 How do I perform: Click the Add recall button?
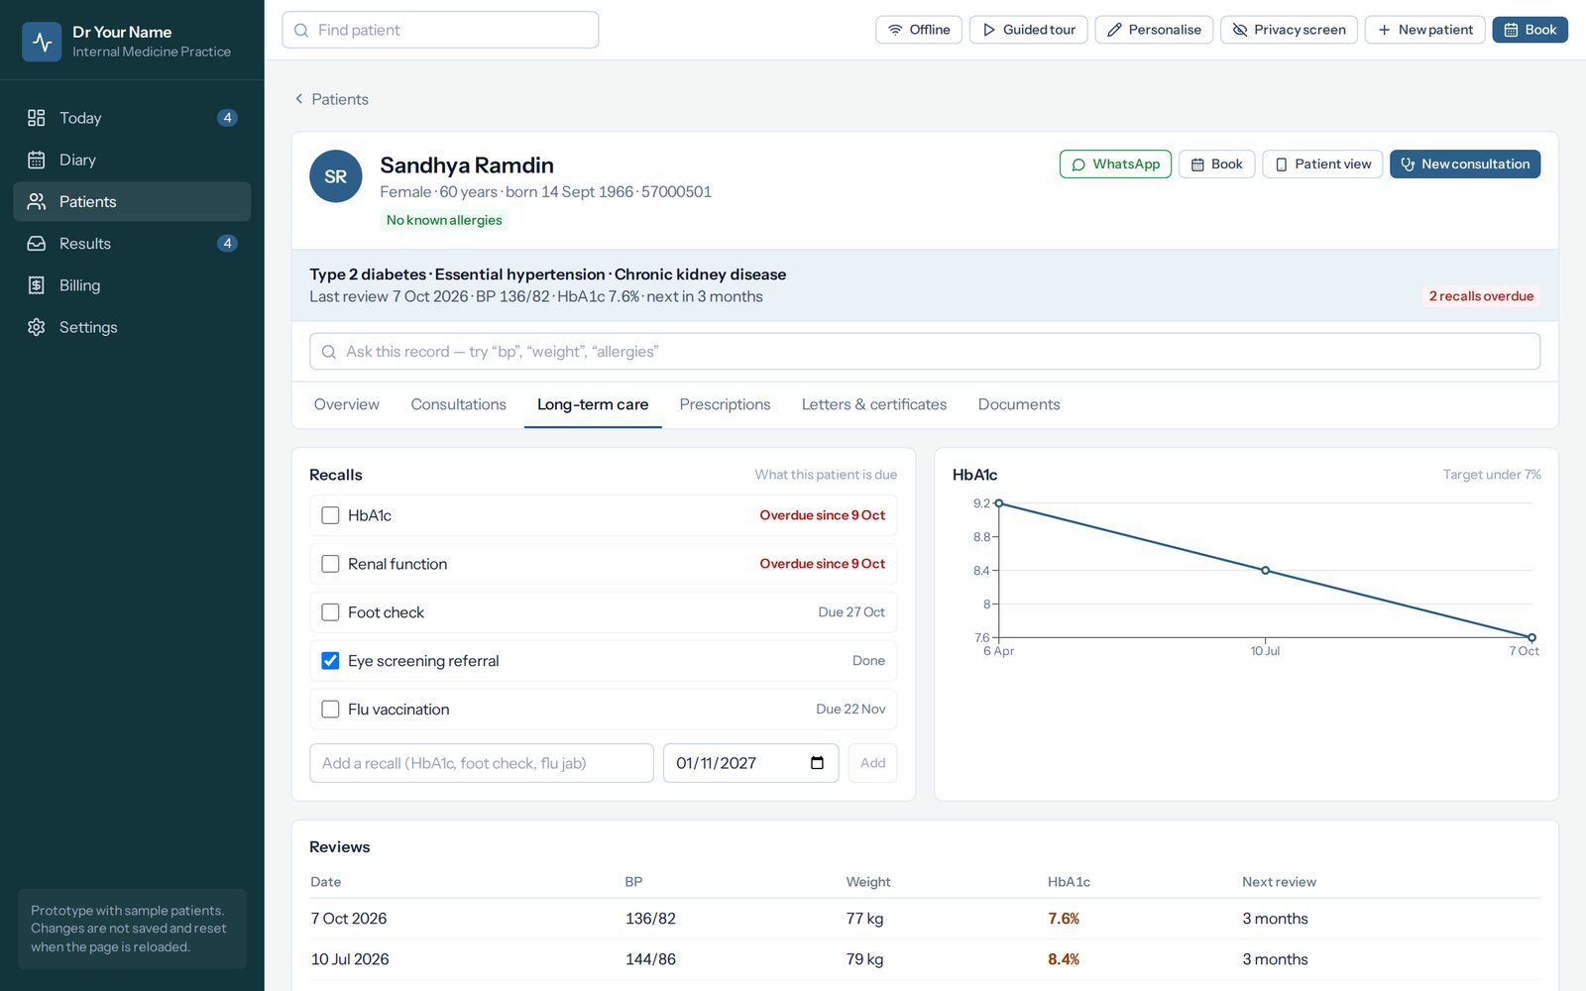(x=872, y=763)
